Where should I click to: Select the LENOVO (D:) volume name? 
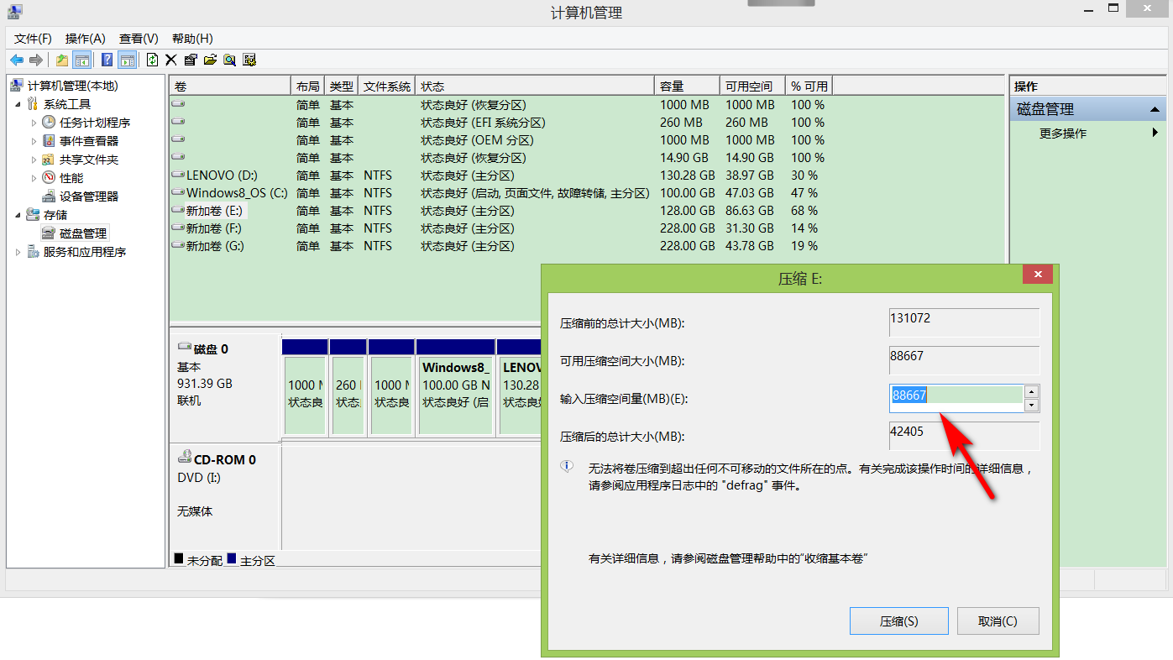222,175
